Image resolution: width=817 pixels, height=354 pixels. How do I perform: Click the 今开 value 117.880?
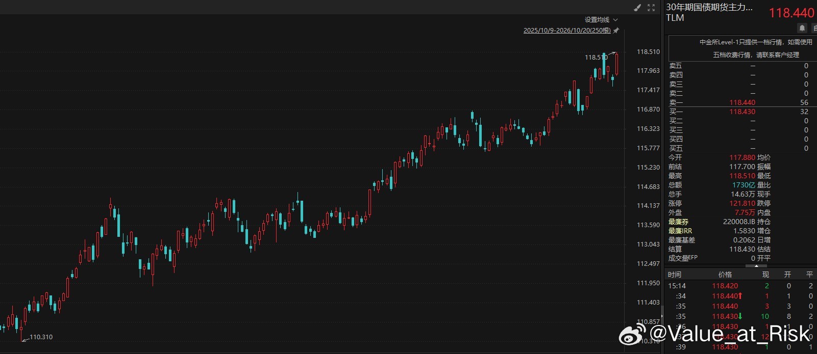pyautogui.click(x=742, y=157)
